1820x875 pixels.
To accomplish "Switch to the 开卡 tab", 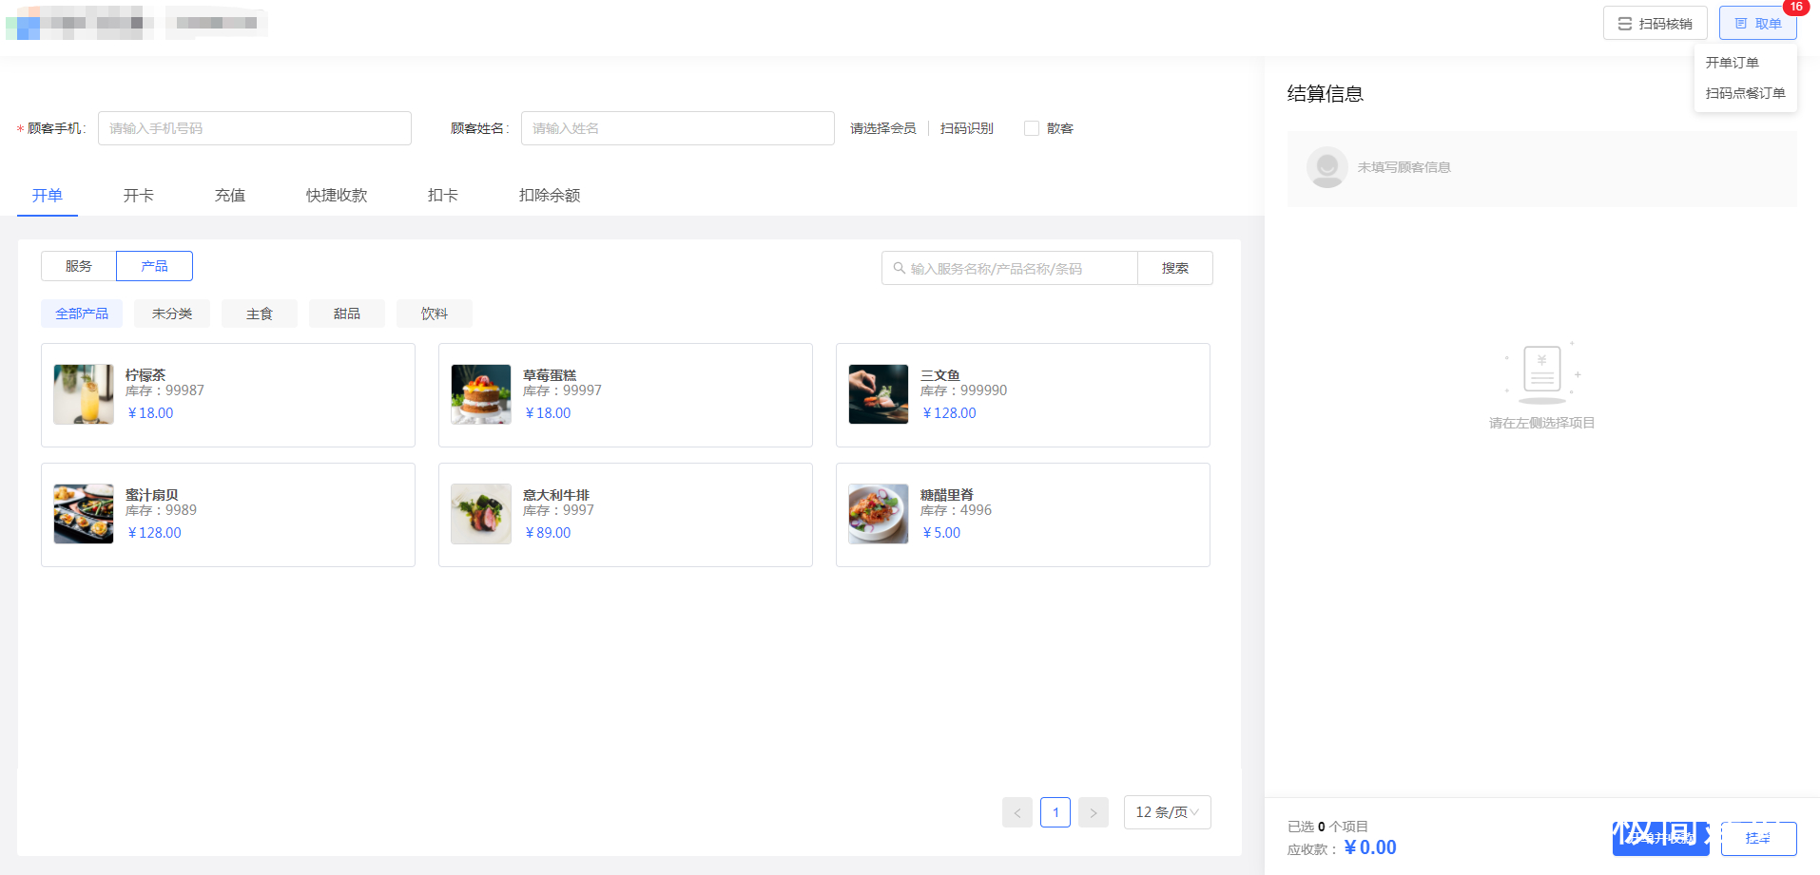I will pos(139,195).
